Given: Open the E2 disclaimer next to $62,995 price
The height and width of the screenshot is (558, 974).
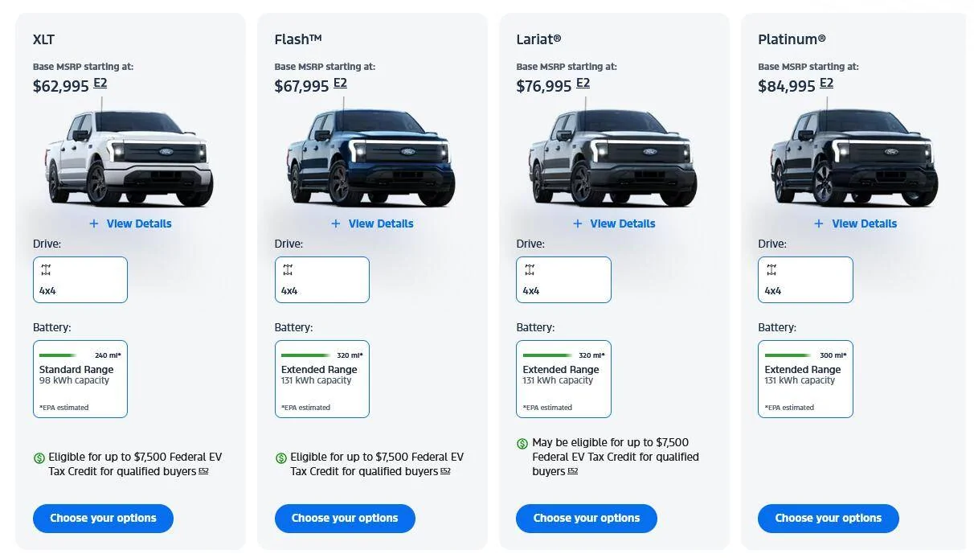Looking at the screenshot, I should pyautogui.click(x=100, y=84).
